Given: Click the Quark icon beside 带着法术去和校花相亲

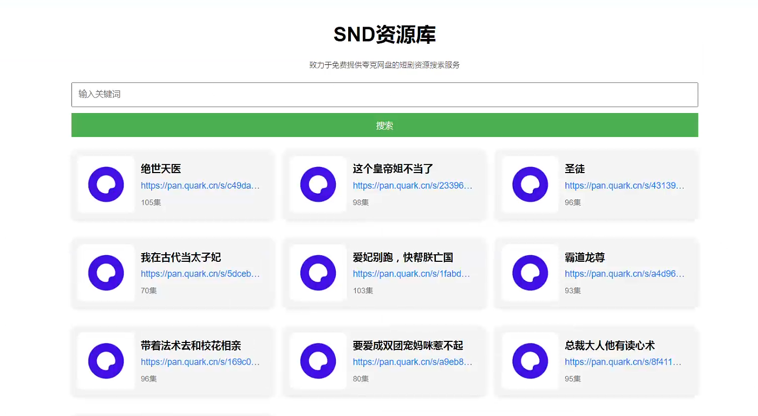Looking at the screenshot, I should (x=106, y=361).
